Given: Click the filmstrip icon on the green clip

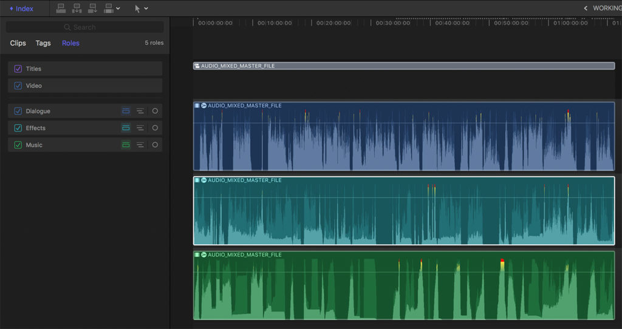Looking at the screenshot, I should tap(197, 254).
